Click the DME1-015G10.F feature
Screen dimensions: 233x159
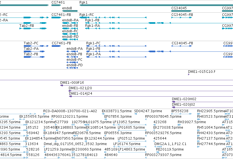189,74
